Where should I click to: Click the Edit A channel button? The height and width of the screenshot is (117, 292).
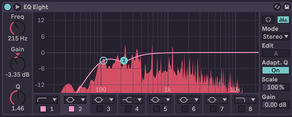(276, 53)
